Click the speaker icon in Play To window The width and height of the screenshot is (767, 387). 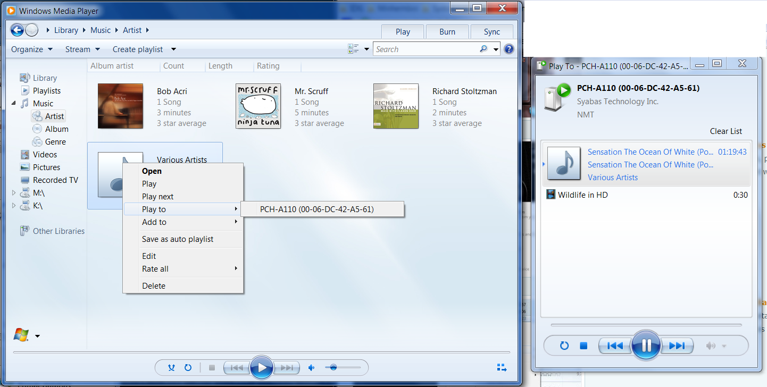(x=711, y=346)
